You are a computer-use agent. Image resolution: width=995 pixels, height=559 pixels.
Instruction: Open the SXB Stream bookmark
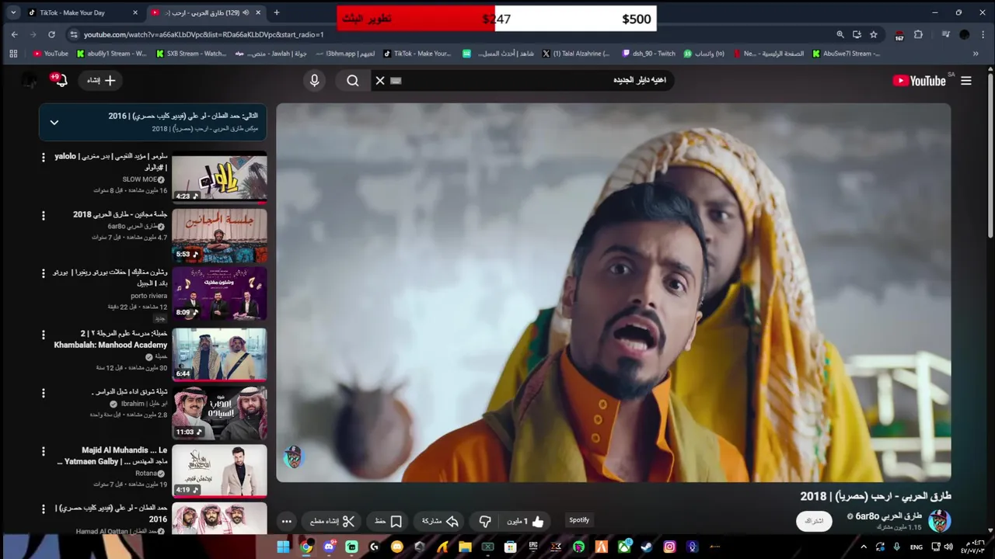pos(191,54)
